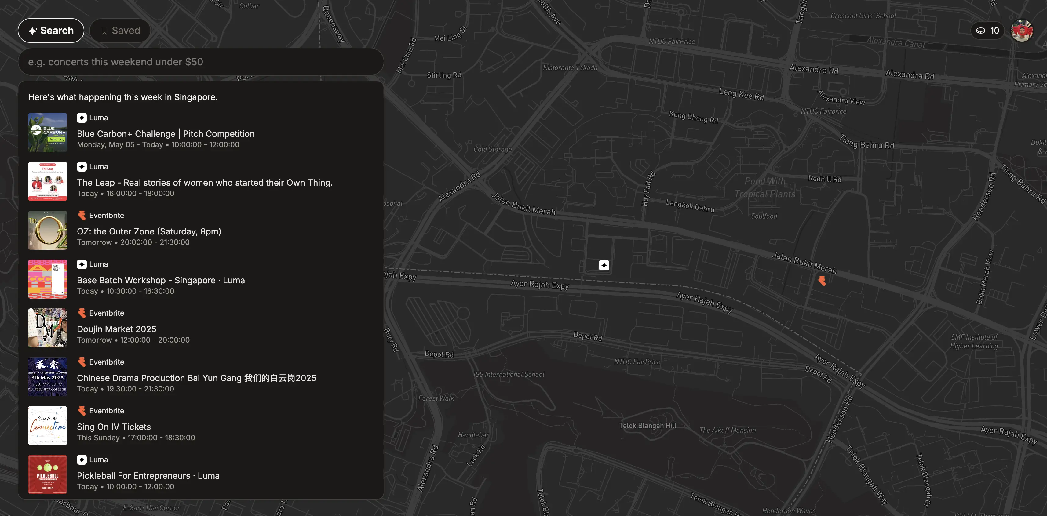
Task: Open the Search tab
Action: [x=51, y=31]
